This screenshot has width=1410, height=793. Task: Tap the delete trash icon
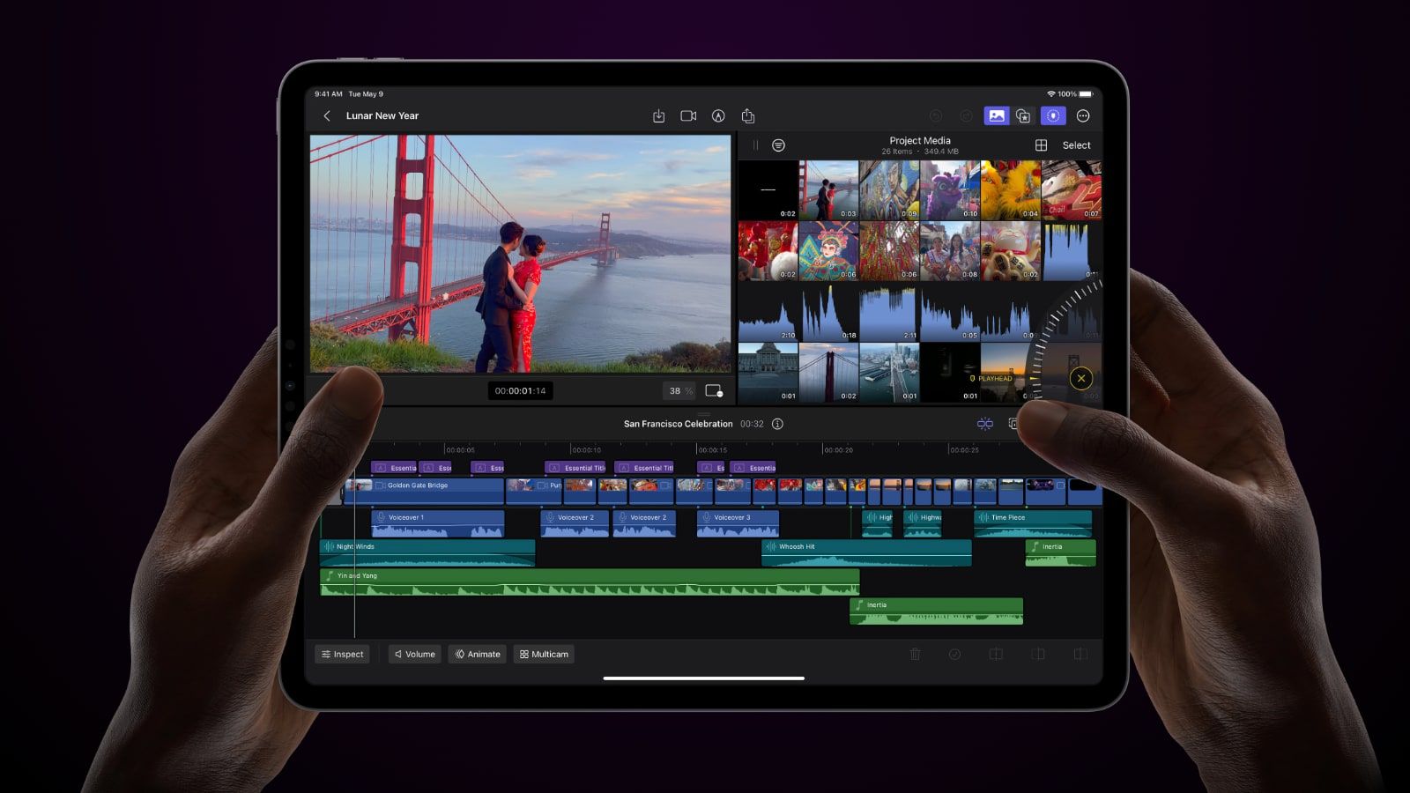click(x=915, y=654)
